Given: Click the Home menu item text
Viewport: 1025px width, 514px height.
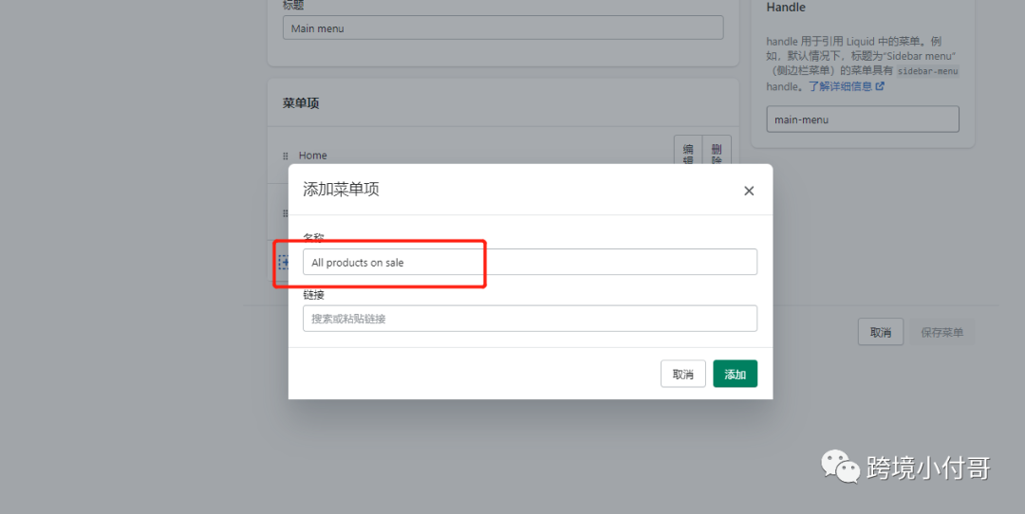Looking at the screenshot, I should coord(312,156).
